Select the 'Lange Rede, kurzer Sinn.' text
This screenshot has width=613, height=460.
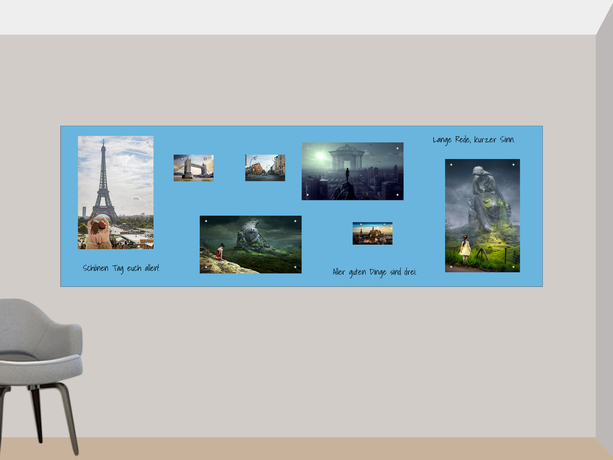coord(473,140)
